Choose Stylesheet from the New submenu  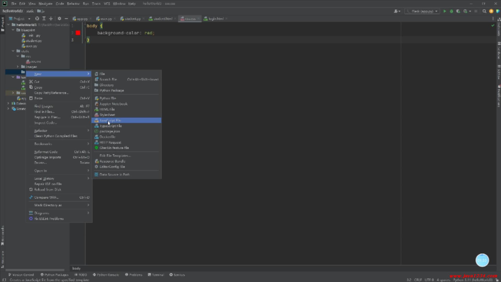pos(126,115)
